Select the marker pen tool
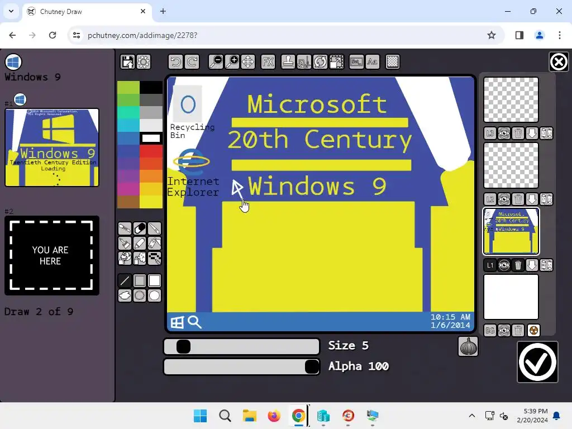This screenshot has height=429, width=572. [x=140, y=244]
